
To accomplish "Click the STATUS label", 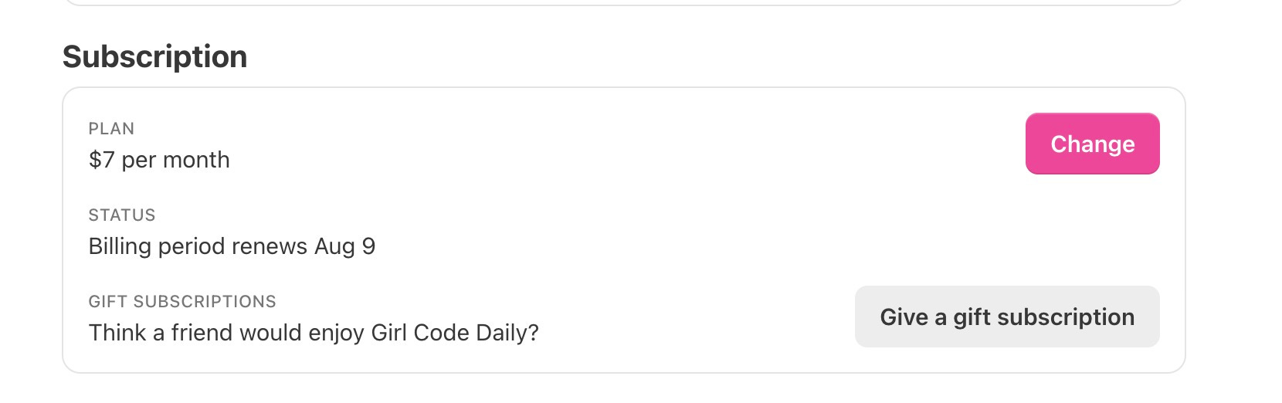I will 122,215.
